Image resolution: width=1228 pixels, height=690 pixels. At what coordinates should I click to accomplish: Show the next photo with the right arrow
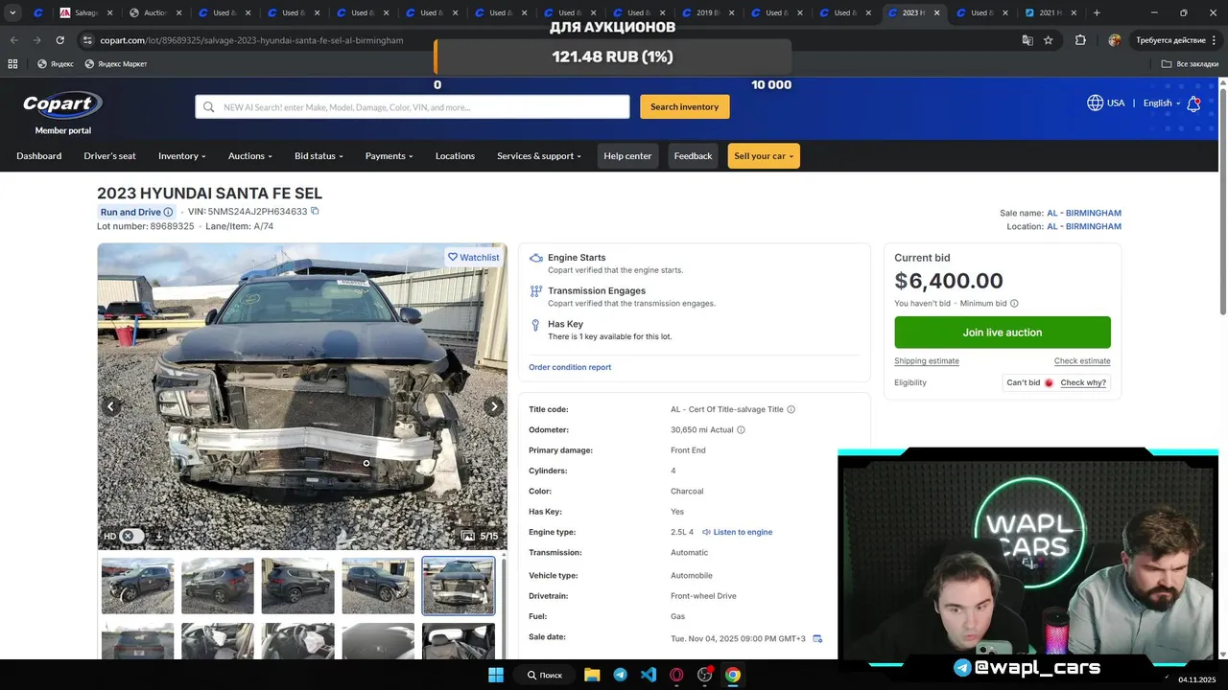(494, 406)
